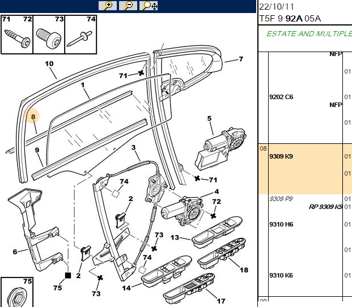The image size is (352, 307).
Task: Select callout number 7 quarter glass
Action: point(241,59)
